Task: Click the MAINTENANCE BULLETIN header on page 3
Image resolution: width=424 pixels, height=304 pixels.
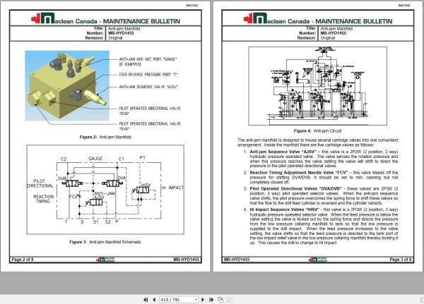Action: tap(354, 21)
